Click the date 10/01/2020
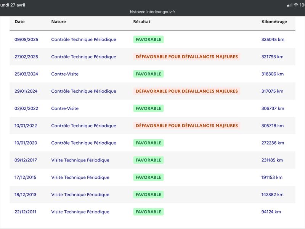Image resolution: width=305 pixels, height=229 pixels. click(26, 143)
